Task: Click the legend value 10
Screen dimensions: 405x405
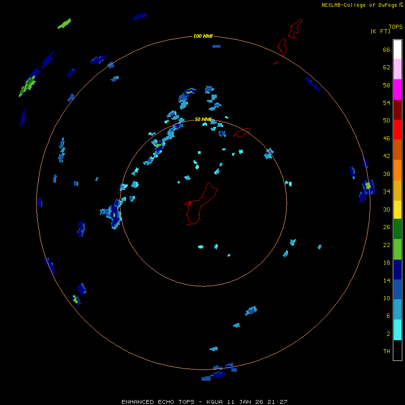Action: click(387, 298)
